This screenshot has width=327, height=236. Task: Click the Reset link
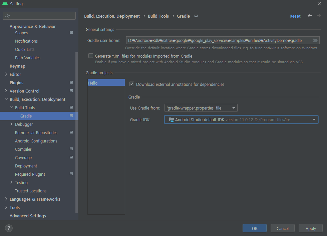click(295, 16)
